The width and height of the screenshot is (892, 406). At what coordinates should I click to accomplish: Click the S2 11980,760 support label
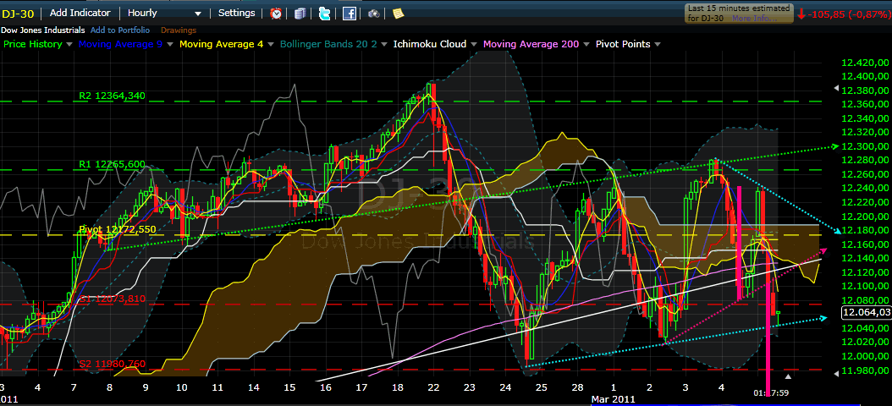(112, 364)
